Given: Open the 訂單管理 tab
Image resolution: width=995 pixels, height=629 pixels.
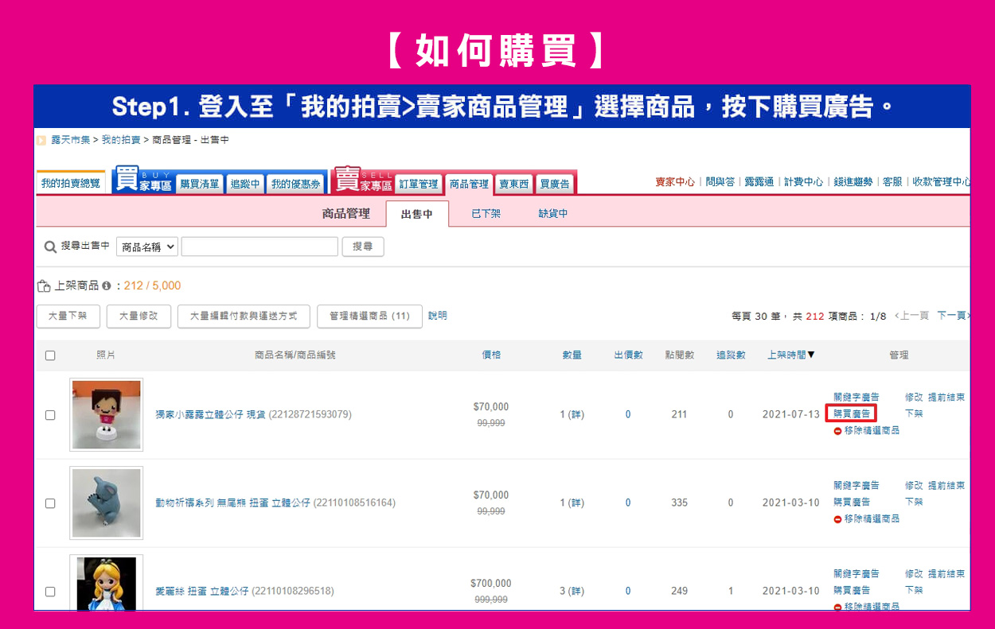Looking at the screenshot, I should coord(419,184).
